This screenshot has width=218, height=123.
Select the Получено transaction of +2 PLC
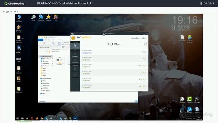114,72
